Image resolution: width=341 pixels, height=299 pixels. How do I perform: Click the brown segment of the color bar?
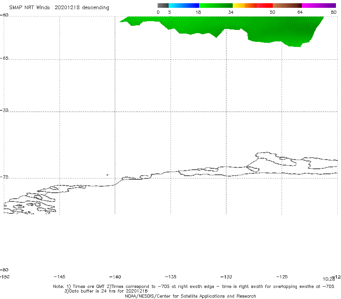coord(287,6)
